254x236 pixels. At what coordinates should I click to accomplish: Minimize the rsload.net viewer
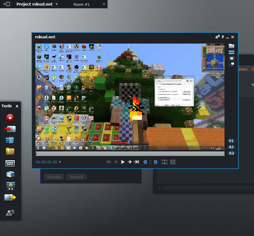click(x=228, y=37)
